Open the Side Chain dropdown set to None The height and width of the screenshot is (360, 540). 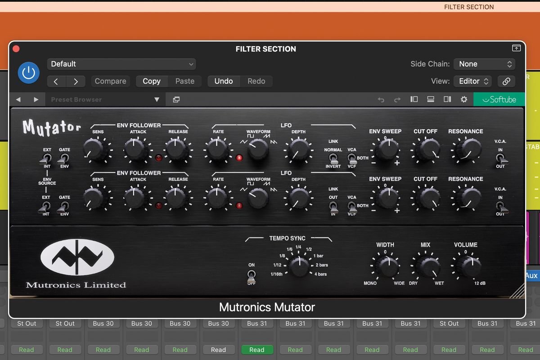click(x=484, y=64)
